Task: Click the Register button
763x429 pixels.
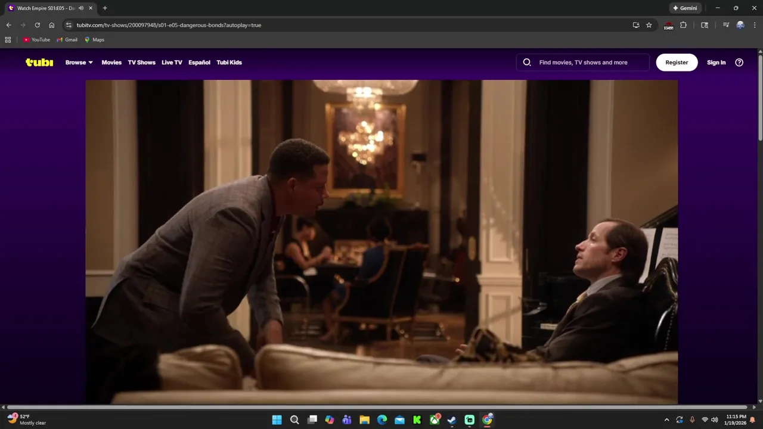Action: (677, 63)
